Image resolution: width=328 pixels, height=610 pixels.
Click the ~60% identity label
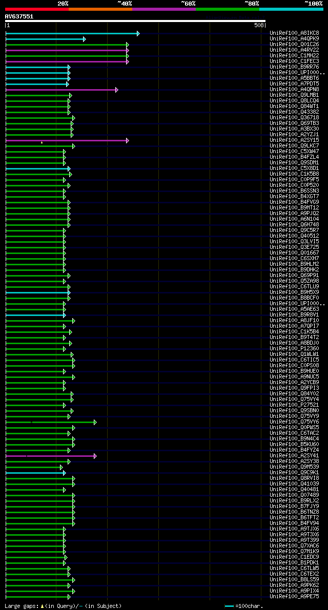[x=189, y=4]
